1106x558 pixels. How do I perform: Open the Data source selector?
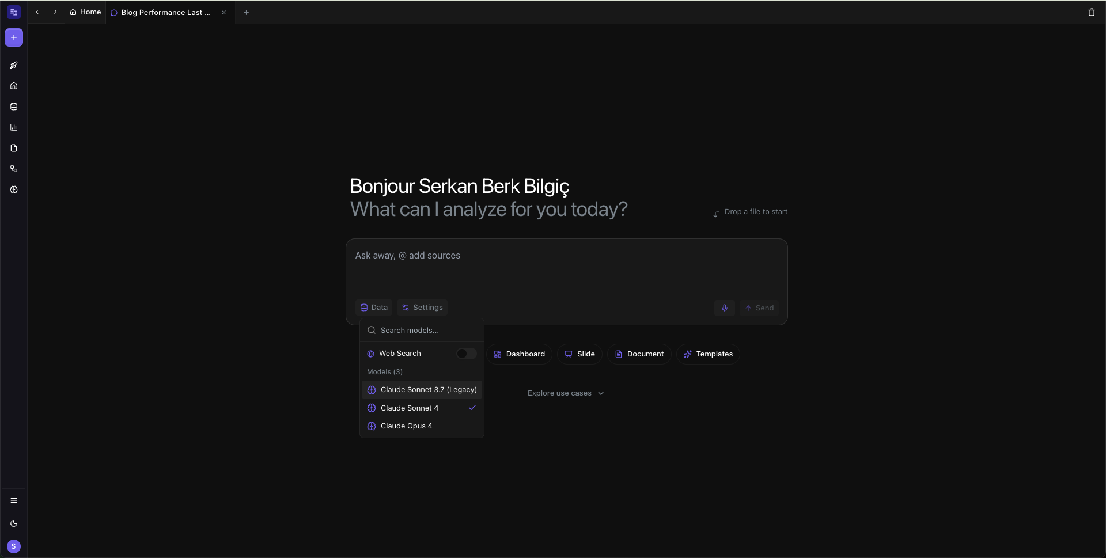click(374, 308)
